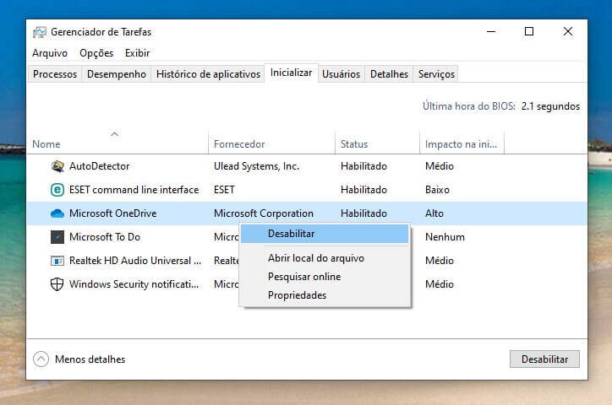Click the Nenhum impact value
This screenshot has height=405, width=612.
(445, 237)
